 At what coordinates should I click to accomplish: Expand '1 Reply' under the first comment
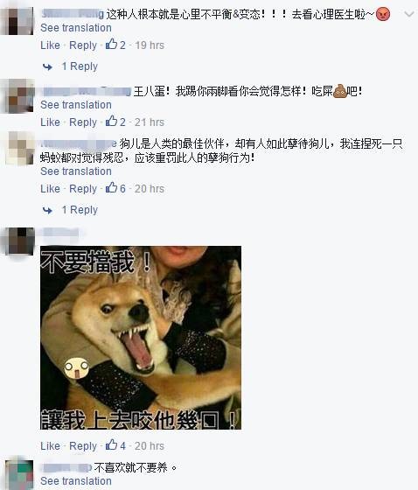[80, 66]
